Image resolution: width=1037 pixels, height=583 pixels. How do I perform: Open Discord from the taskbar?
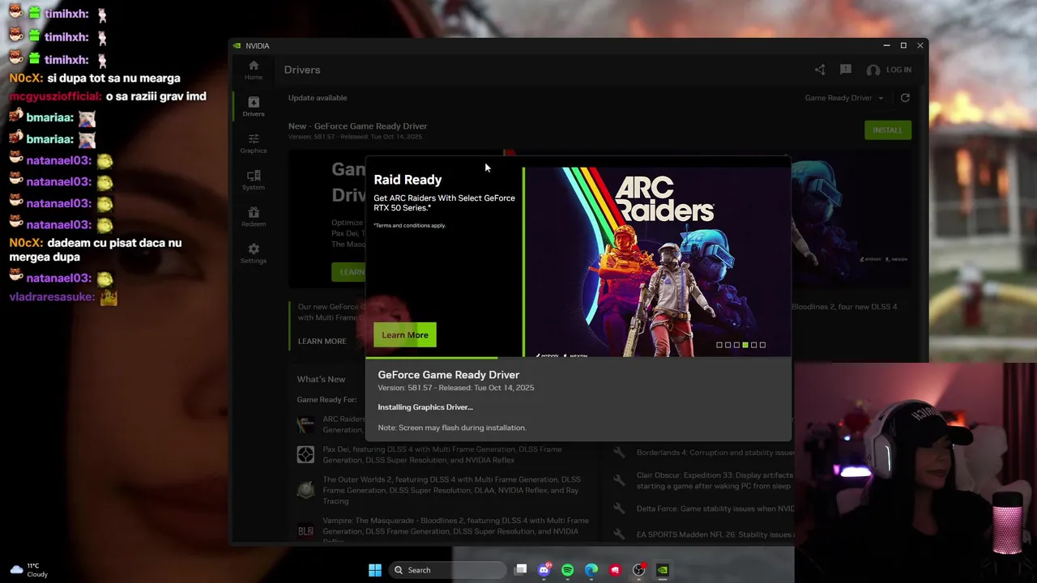coord(544,570)
